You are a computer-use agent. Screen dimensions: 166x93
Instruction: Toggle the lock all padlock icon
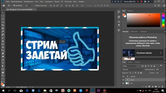coord(141,73)
